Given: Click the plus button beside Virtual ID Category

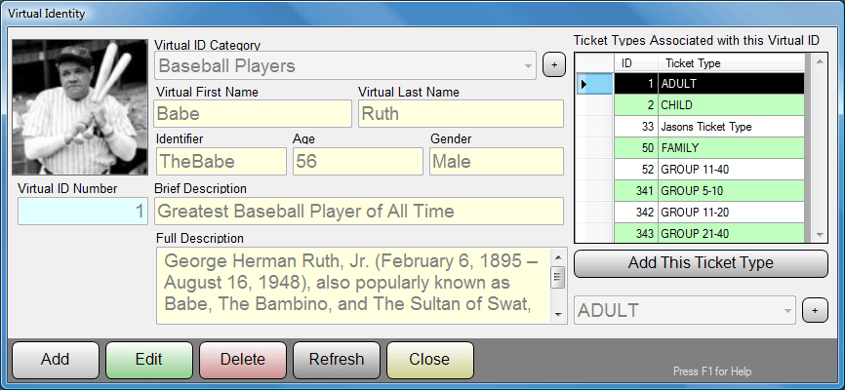Looking at the screenshot, I should [x=554, y=65].
